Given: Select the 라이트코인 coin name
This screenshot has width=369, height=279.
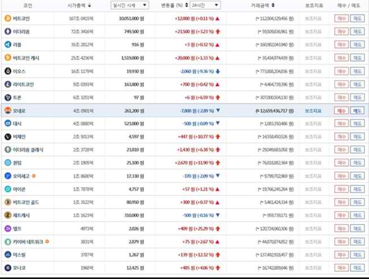Looking at the screenshot, I should pos(23,84).
